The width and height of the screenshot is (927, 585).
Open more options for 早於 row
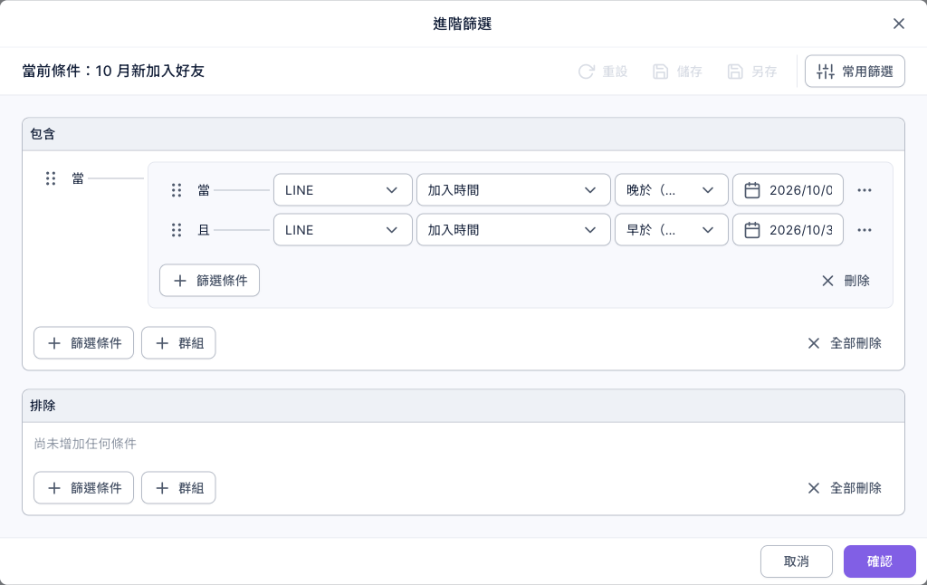click(865, 230)
